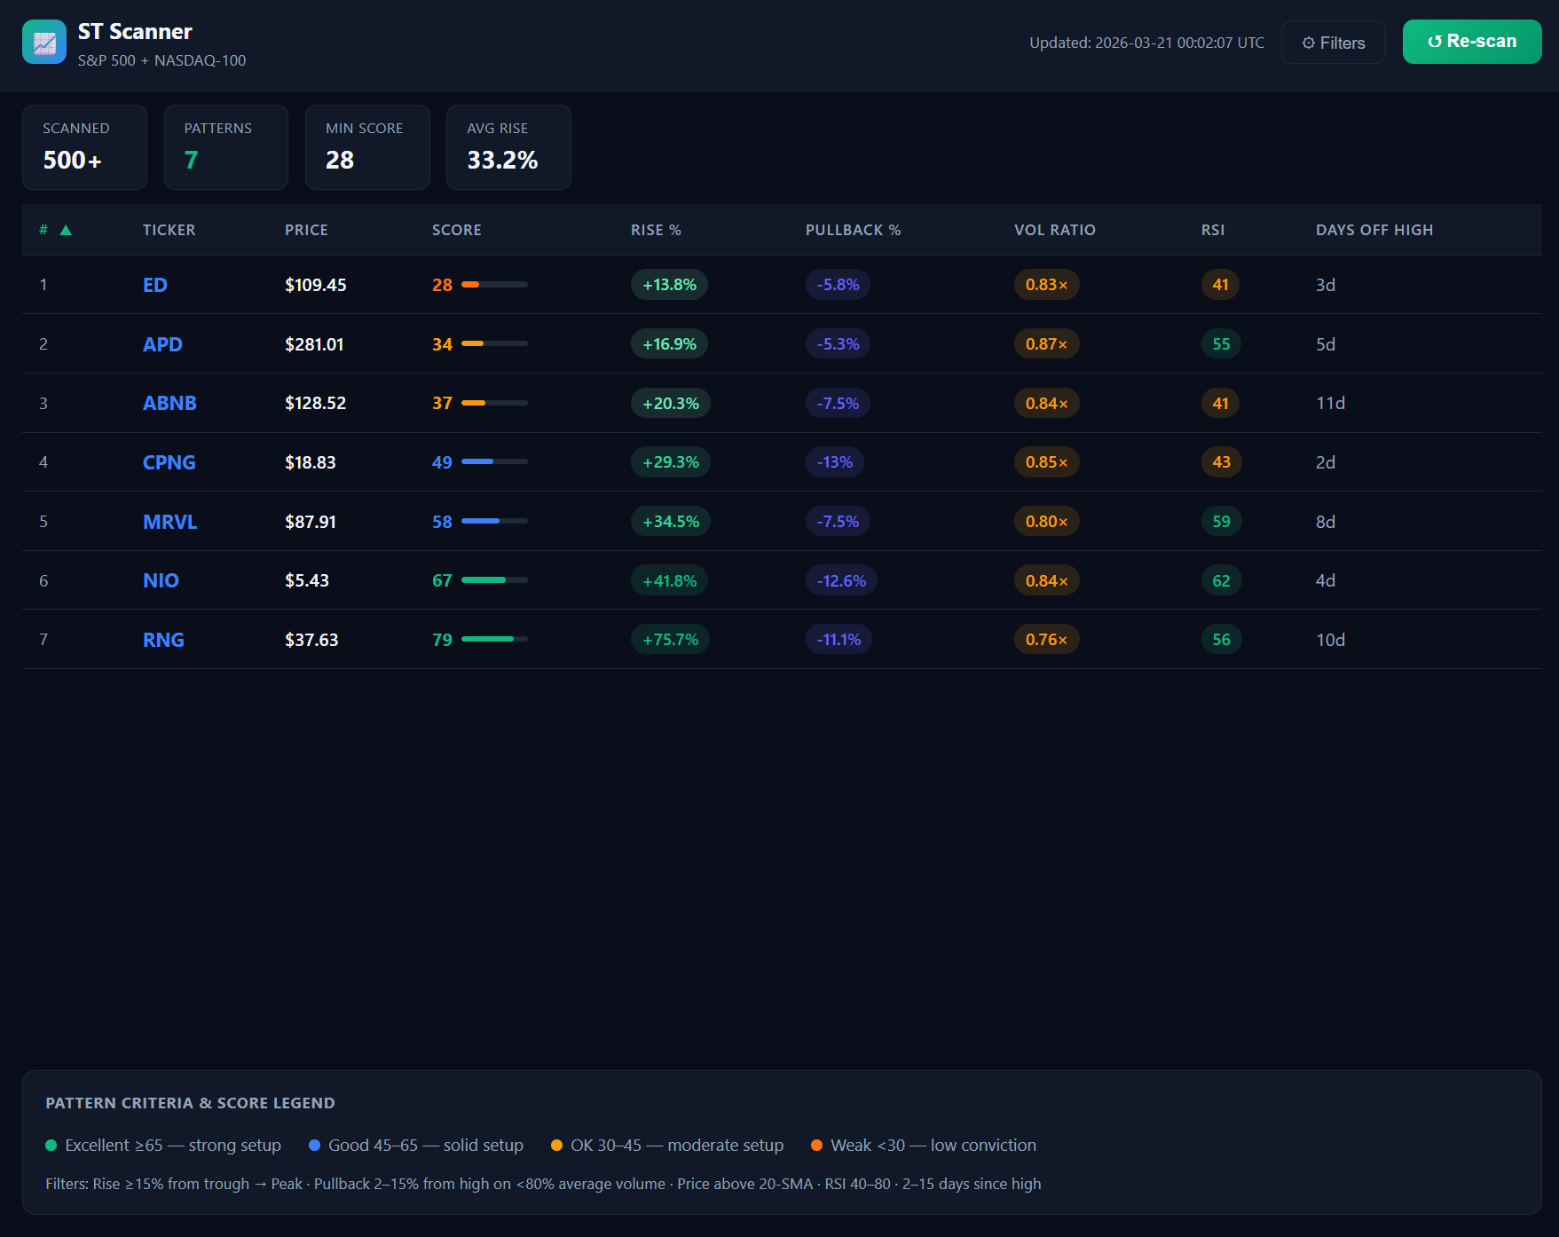Sort table by PULLBACK % column header
The height and width of the screenshot is (1237, 1559).
pos(853,230)
